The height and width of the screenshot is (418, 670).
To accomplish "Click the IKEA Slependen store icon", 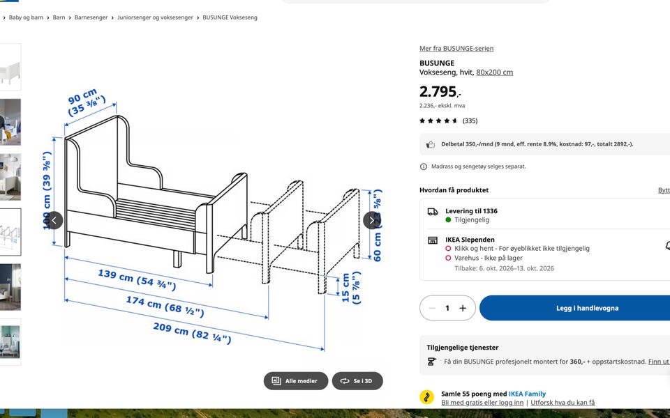I will pos(433,240).
